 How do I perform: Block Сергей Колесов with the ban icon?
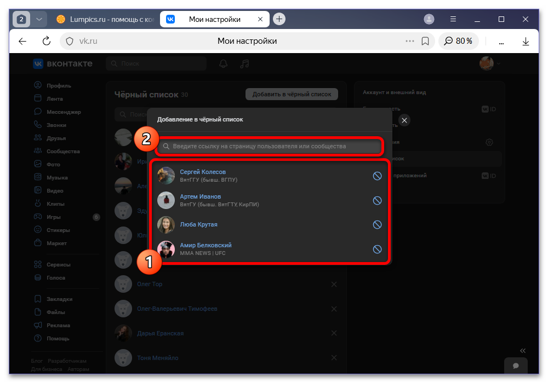tap(377, 176)
